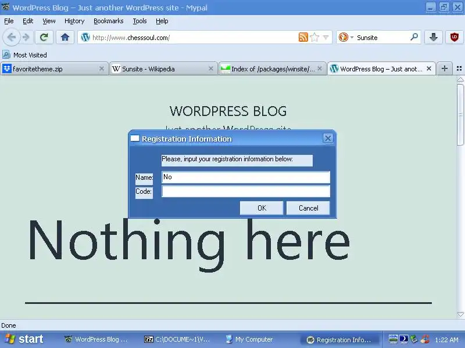This screenshot has width=465, height=348.
Task: Open the Most Visited bookmarks folder
Action: click(x=24, y=55)
